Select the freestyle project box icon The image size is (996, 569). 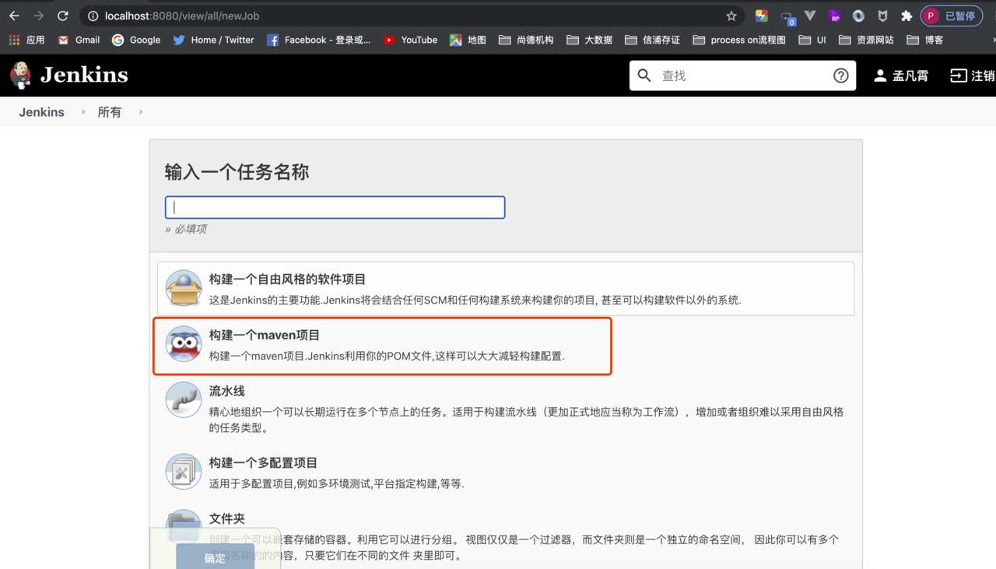pyautogui.click(x=184, y=288)
